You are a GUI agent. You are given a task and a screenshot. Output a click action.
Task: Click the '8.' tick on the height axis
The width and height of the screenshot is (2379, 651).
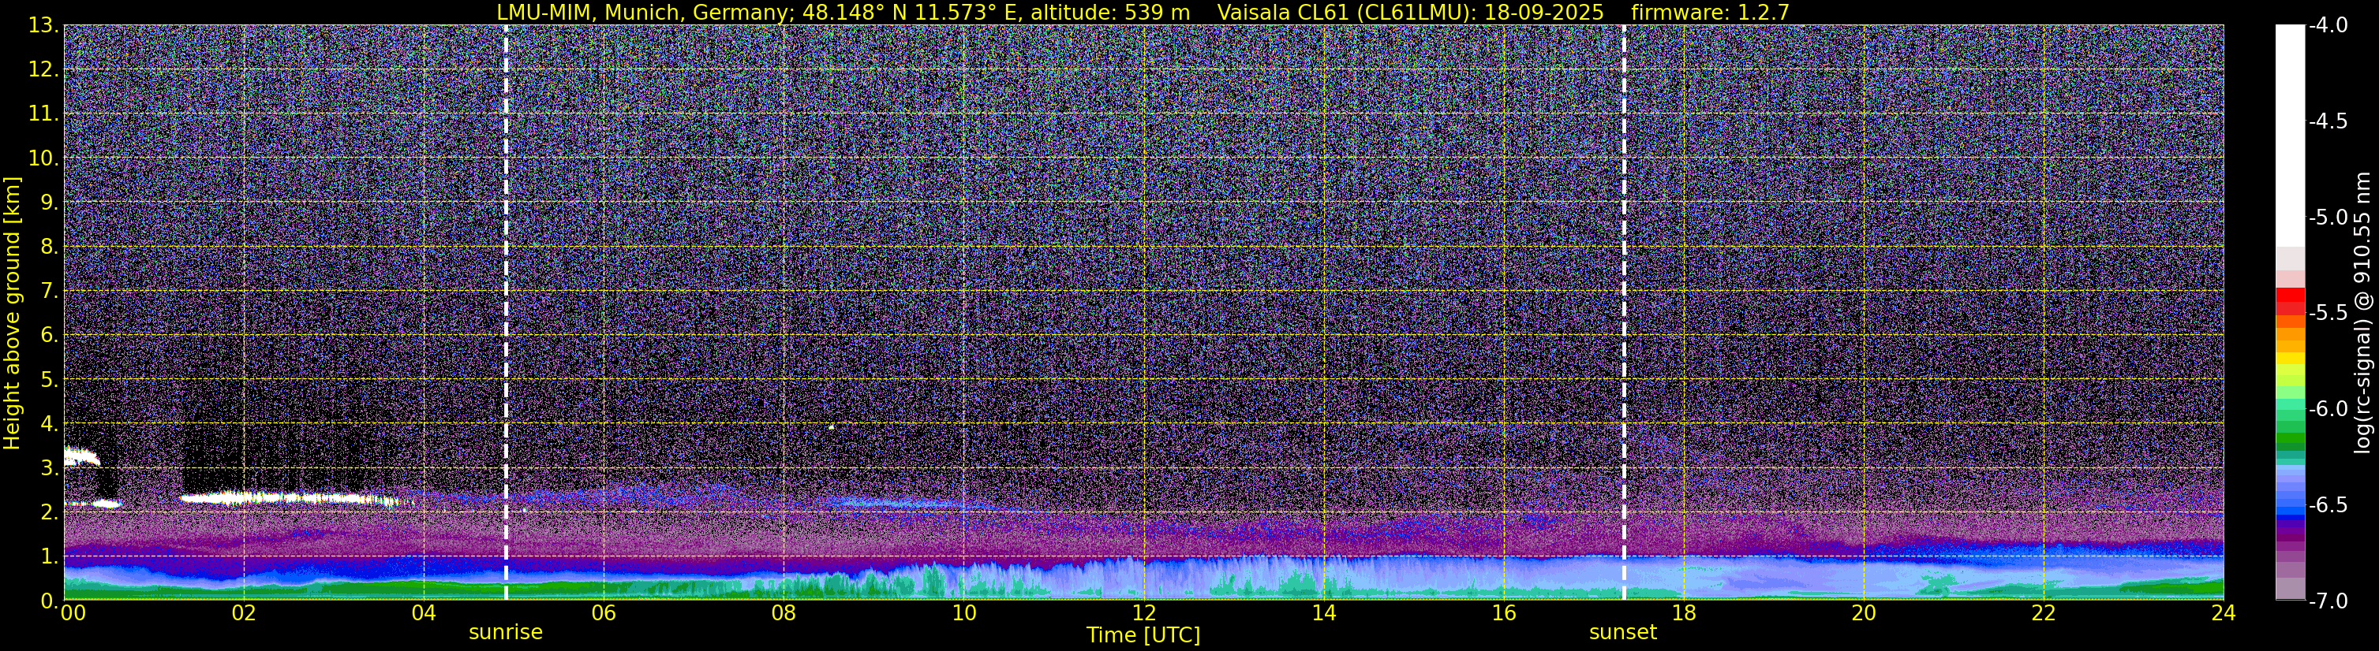(x=49, y=247)
